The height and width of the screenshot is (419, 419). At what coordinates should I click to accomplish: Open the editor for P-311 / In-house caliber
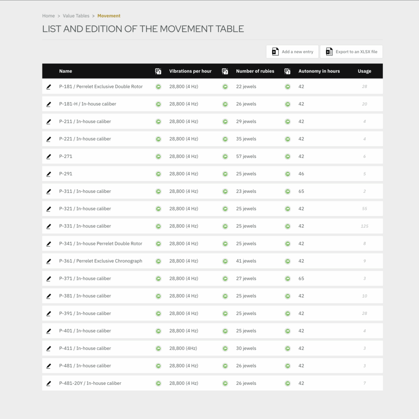point(49,192)
